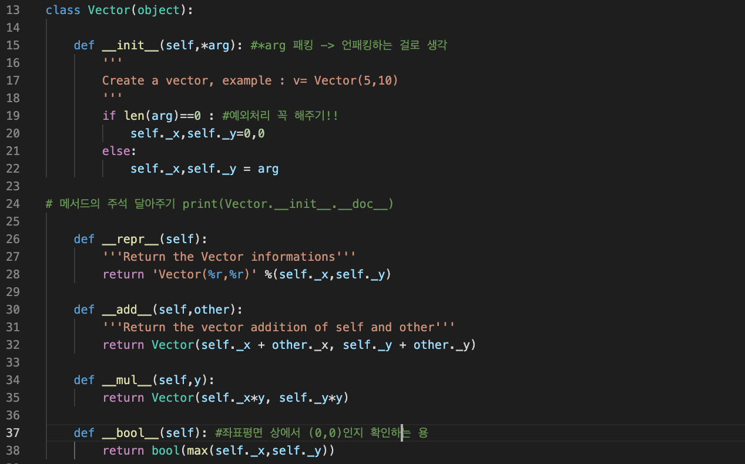Viewport: 745px width, 464px height.
Task: Click gutter line number 23
Action: (x=13, y=186)
